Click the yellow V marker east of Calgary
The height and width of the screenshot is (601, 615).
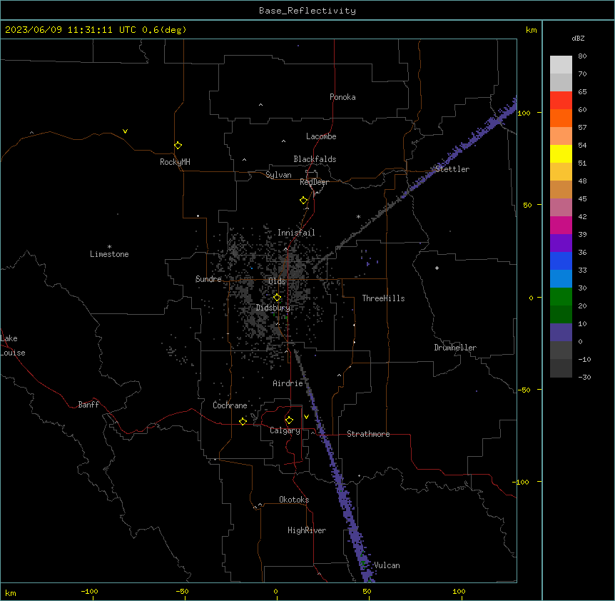click(306, 417)
